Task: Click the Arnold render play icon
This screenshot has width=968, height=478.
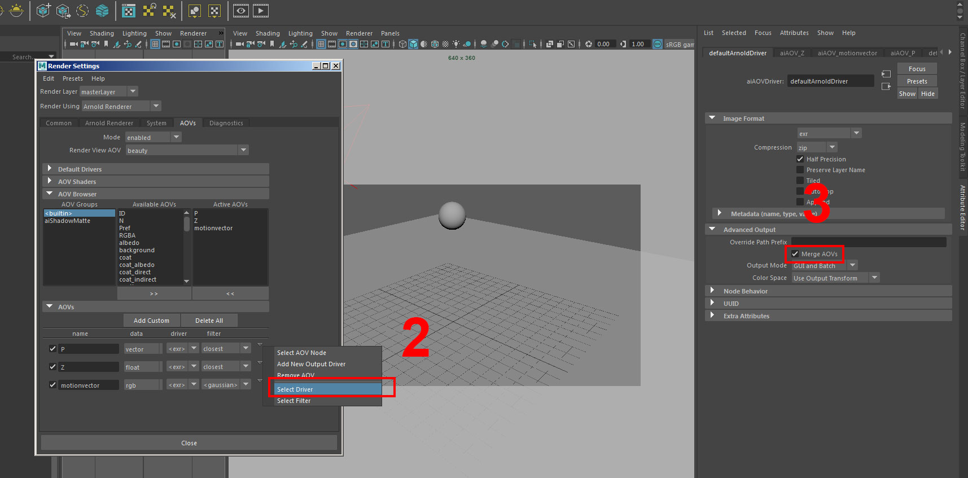Action: point(260,10)
